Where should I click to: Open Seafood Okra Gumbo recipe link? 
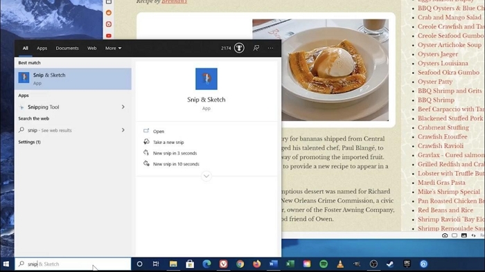[x=448, y=73]
